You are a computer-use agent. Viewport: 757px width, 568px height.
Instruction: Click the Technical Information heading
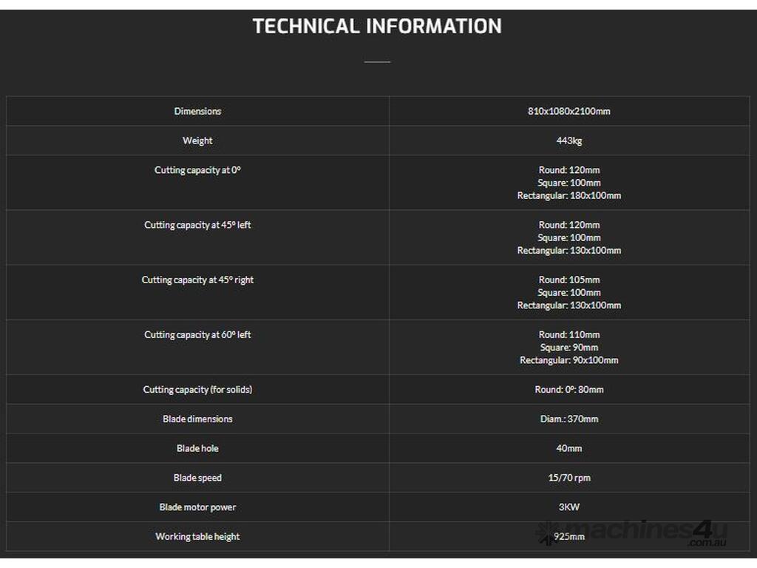point(377,26)
